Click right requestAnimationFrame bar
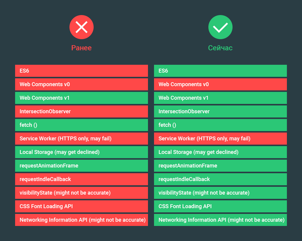Image resolution: width=302 pixels, height=241 pixels. point(220,166)
